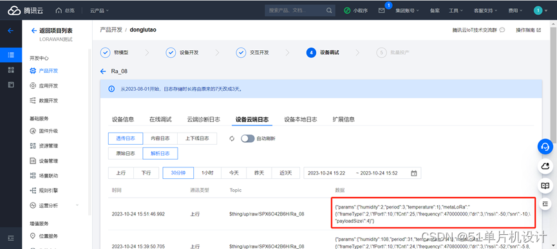The width and height of the screenshot is (557, 249).
Task: Select the 透传日志 log type
Action: [x=126, y=139]
